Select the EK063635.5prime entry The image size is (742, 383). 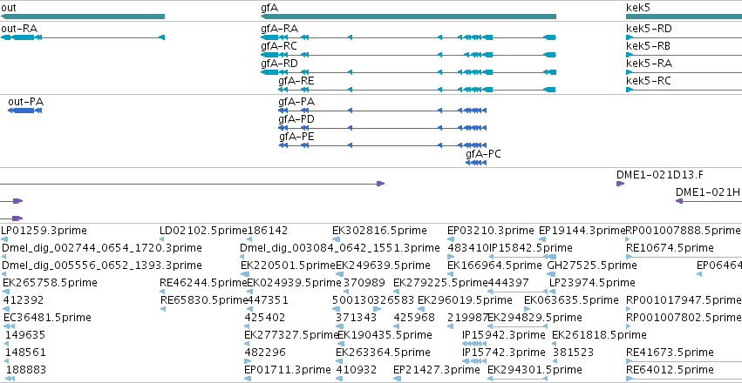pyautogui.click(x=571, y=300)
